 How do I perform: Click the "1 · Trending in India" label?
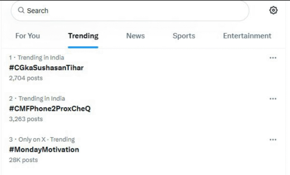pyautogui.click(x=36, y=58)
